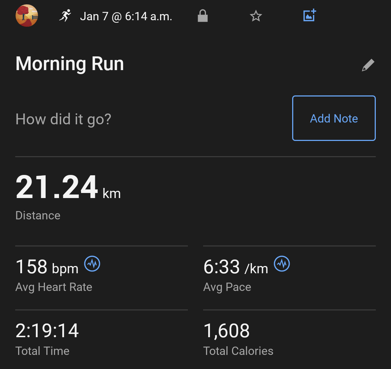Viewport: 391px width, 369px height.
Task: Select the 2:19:14 total time value
Action: pyautogui.click(x=47, y=331)
